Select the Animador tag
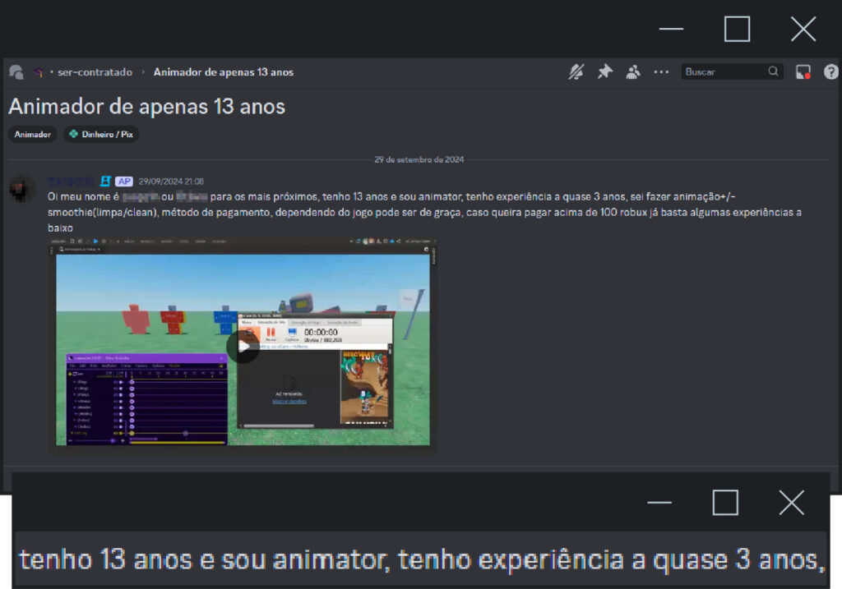Image resolution: width=842 pixels, height=589 pixels. tap(33, 134)
